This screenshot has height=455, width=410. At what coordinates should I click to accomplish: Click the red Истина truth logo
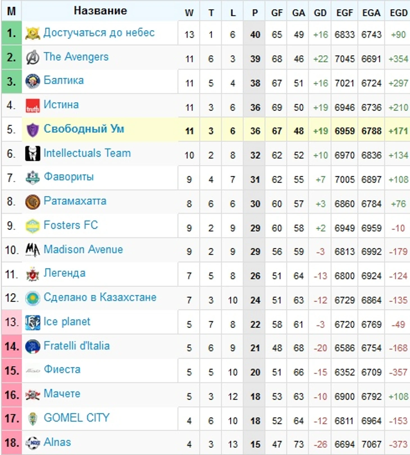(x=33, y=106)
